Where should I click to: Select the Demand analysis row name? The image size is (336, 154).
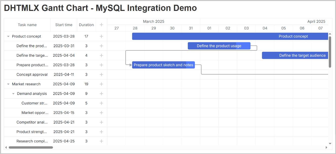32,94
